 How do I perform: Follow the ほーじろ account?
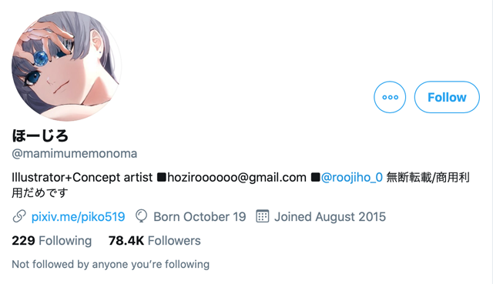pyautogui.click(x=447, y=97)
